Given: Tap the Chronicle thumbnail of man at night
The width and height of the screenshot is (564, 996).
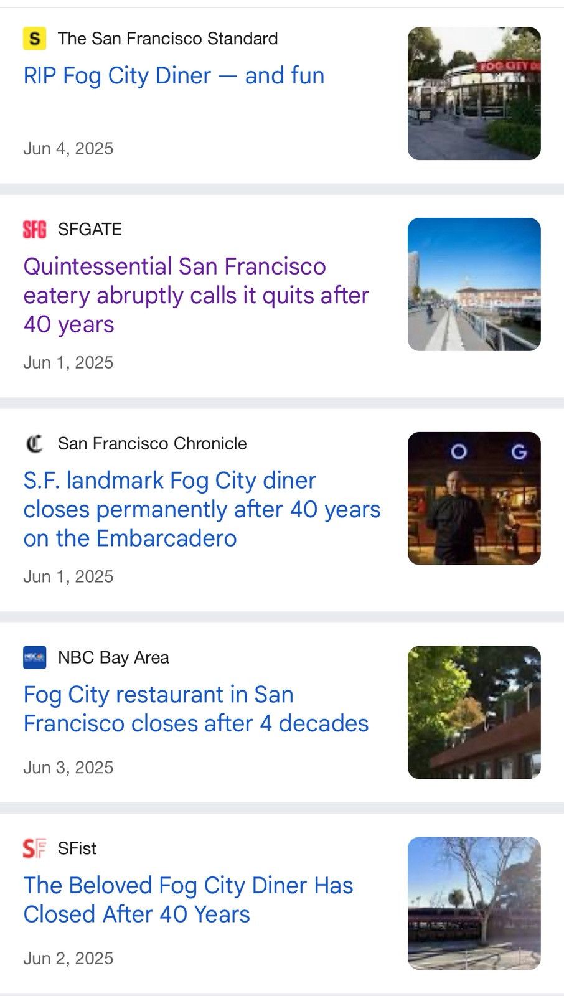Looking at the screenshot, I should point(474,499).
